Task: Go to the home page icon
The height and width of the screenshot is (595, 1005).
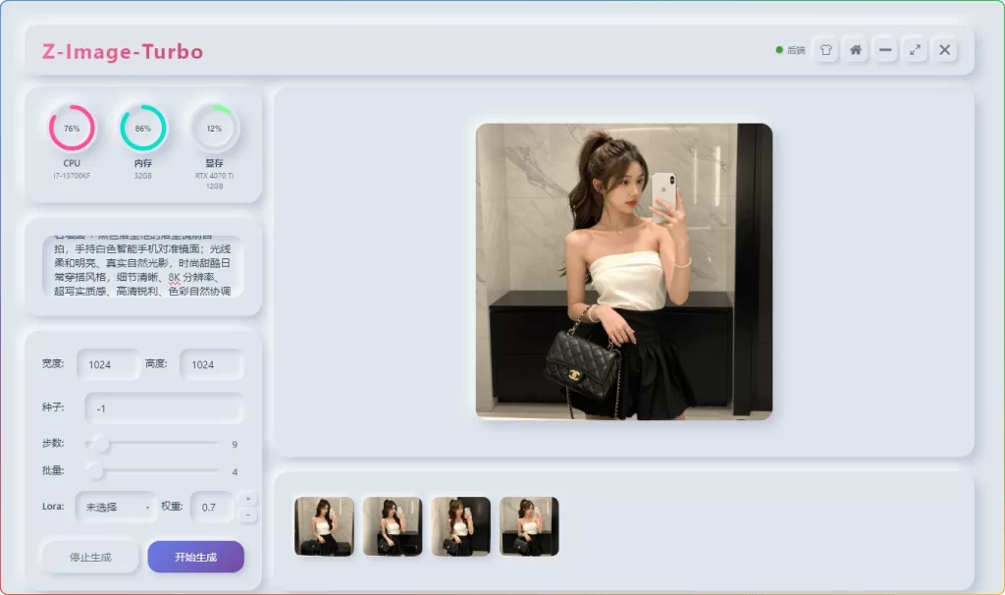Action: pyautogui.click(x=856, y=50)
